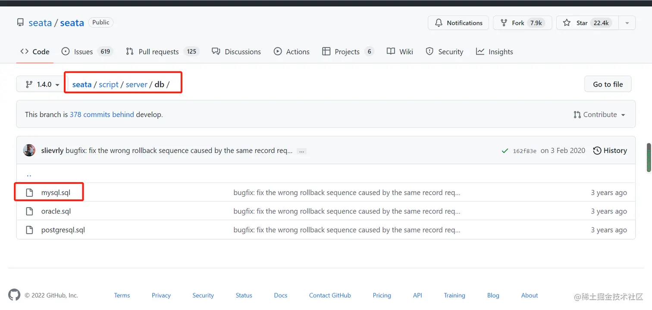This screenshot has height=310, width=652.
Task: Click the Training footer link
Action: pyautogui.click(x=455, y=295)
